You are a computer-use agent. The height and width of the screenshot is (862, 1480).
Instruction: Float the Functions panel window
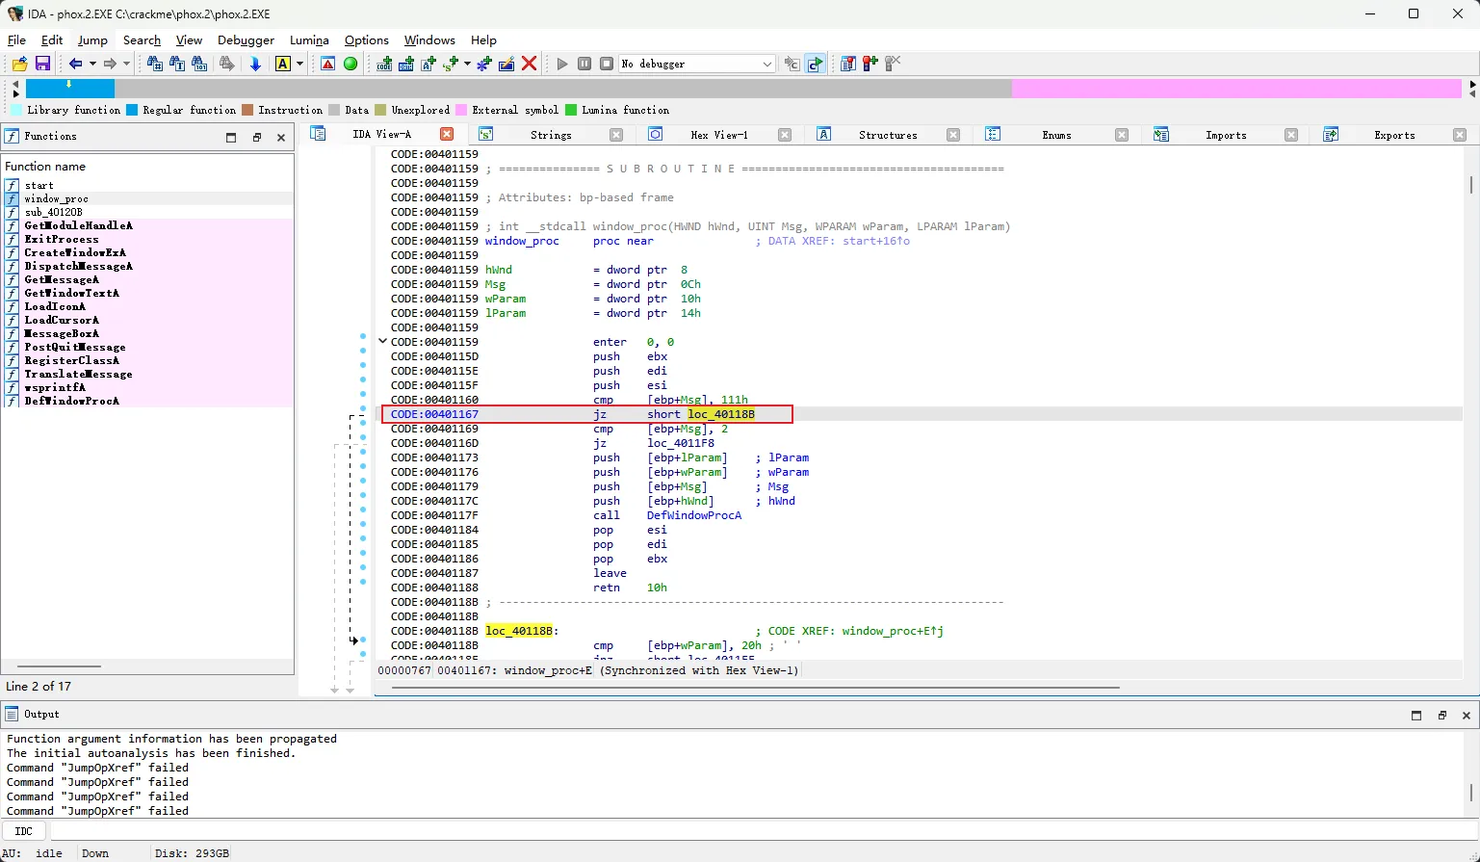(x=256, y=138)
